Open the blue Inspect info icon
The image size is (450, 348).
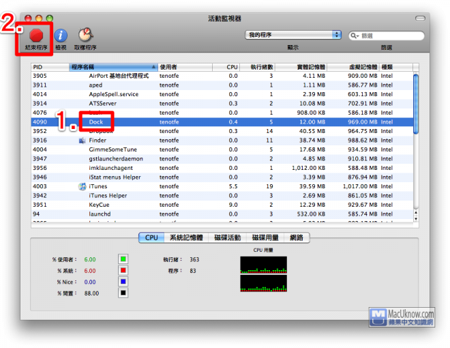point(61,35)
